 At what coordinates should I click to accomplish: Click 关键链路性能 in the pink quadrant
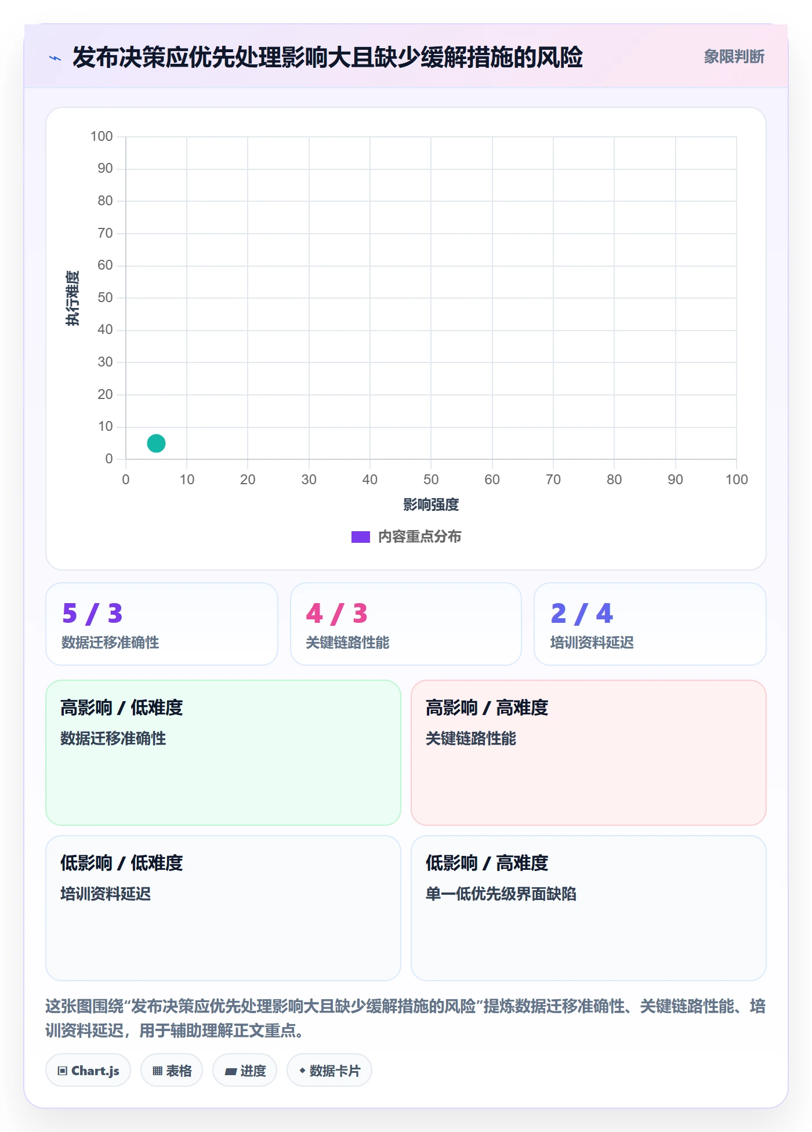coord(470,738)
